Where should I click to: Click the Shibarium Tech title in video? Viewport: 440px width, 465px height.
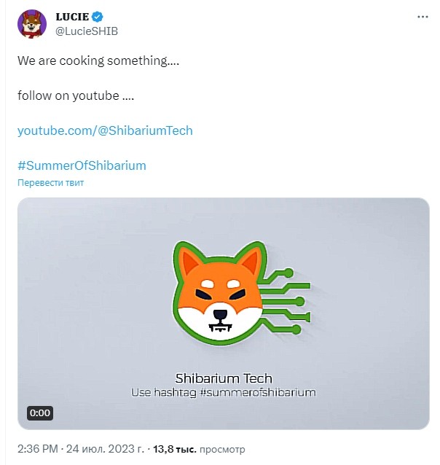[224, 378]
